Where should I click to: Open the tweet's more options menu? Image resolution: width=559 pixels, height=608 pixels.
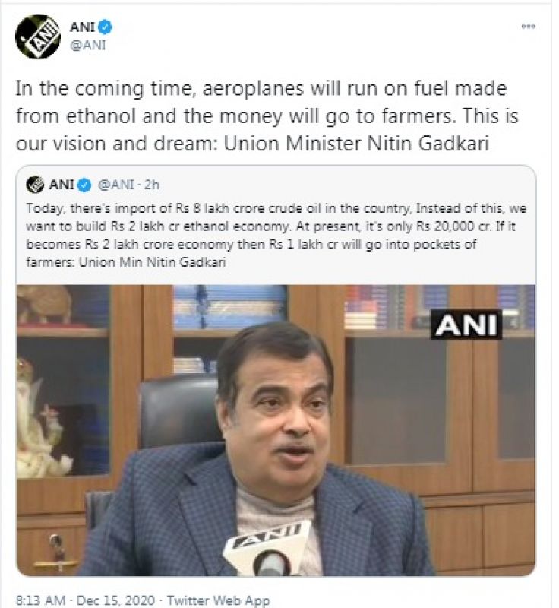529,27
